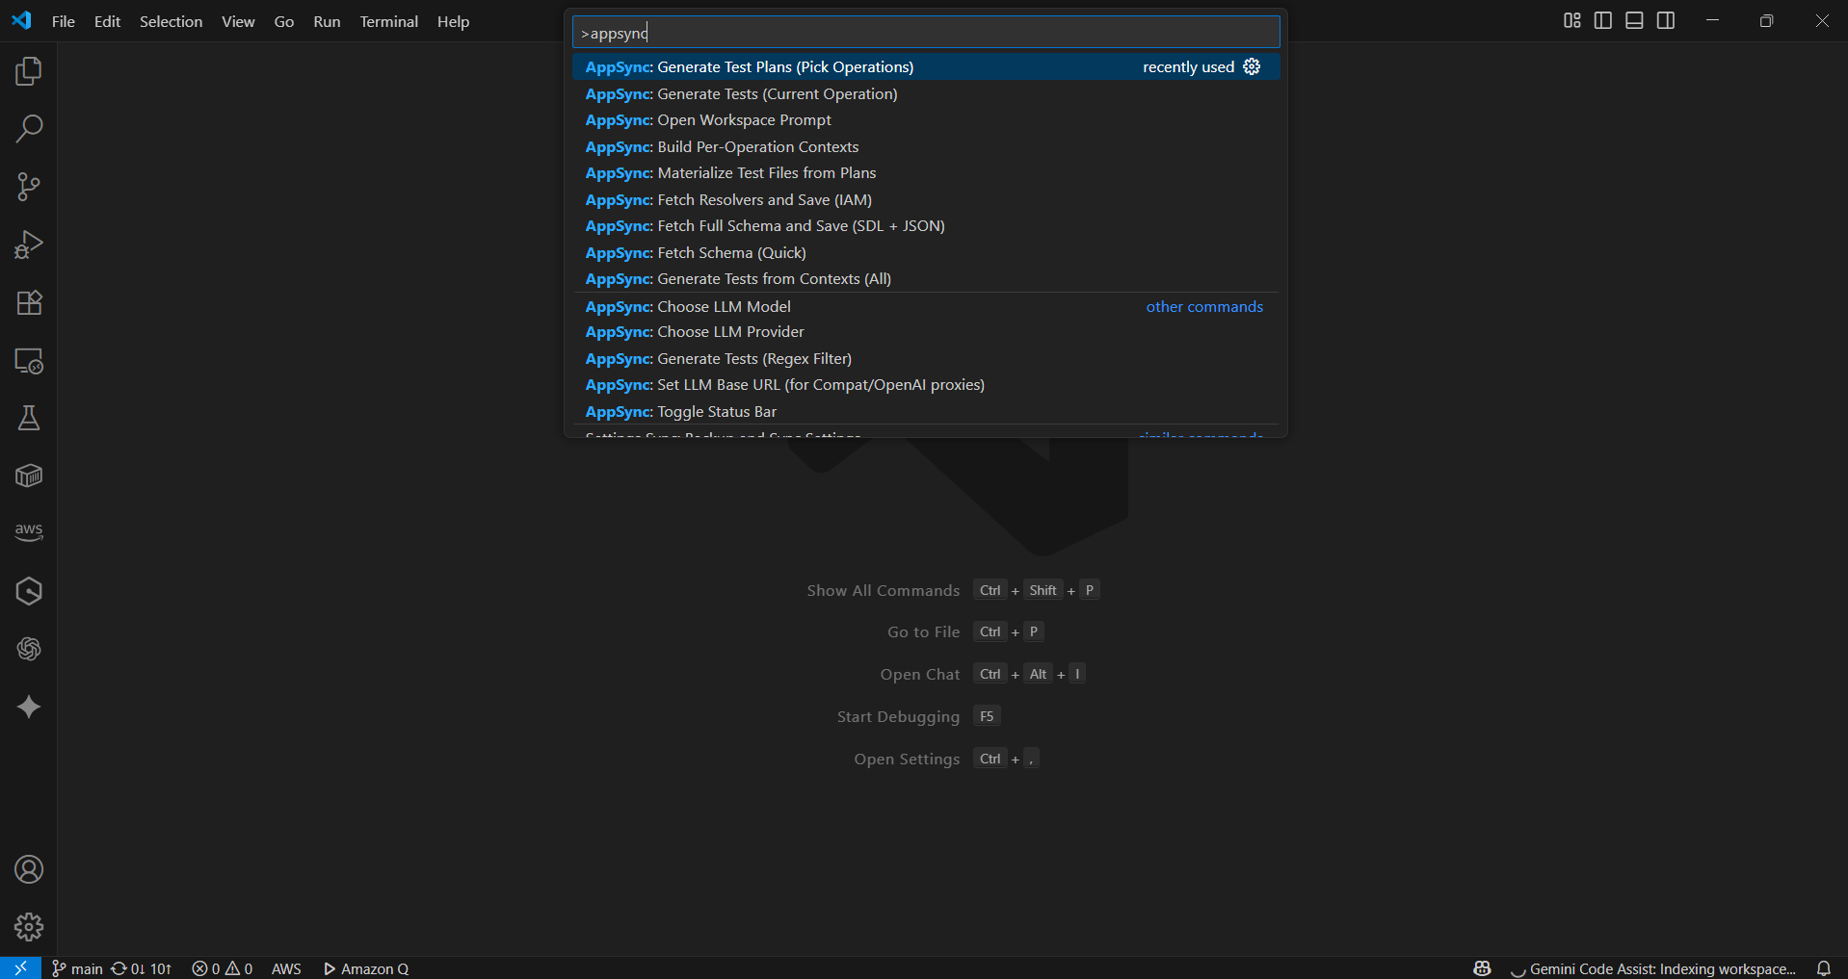Open errors and warnings status indicator
The height and width of the screenshot is (979, 1848).
[x=222, y=968]
